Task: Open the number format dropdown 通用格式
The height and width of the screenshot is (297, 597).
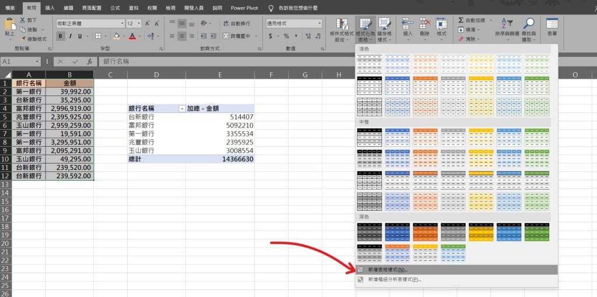Action: 319,23
